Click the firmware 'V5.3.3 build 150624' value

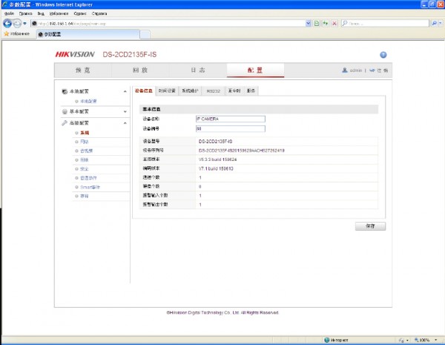click(217, 160)
